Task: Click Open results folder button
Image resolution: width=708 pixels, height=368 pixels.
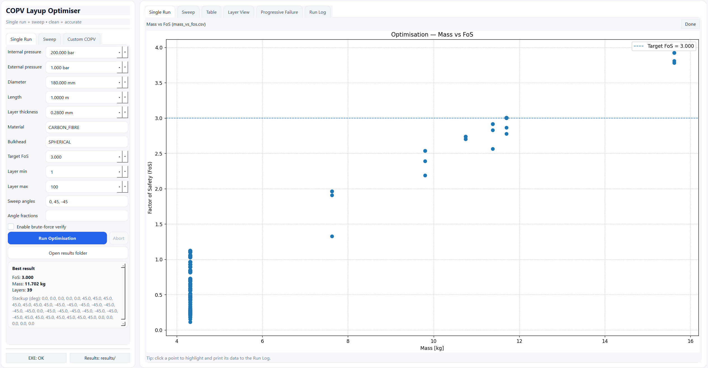Action: (x=68, y=253)
